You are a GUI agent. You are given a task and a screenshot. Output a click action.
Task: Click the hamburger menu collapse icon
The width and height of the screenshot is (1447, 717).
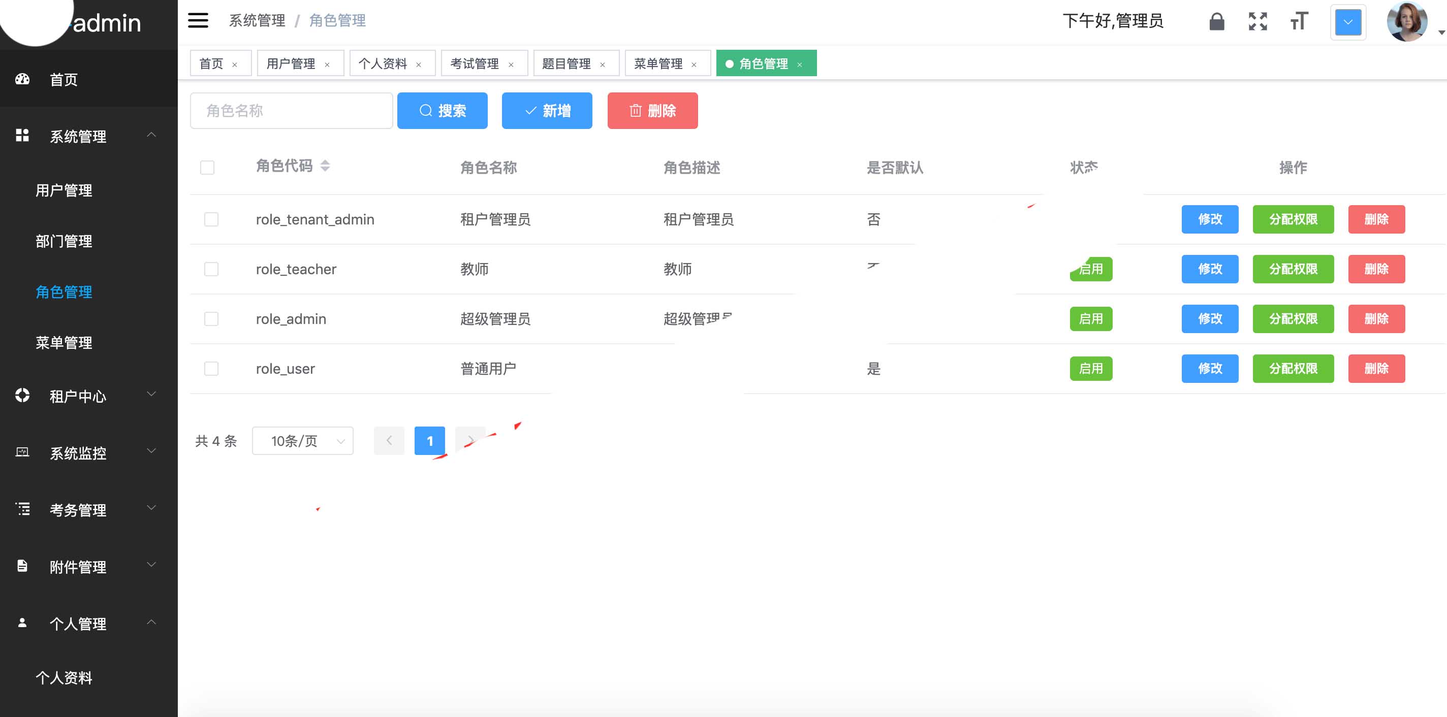(198, 21)
